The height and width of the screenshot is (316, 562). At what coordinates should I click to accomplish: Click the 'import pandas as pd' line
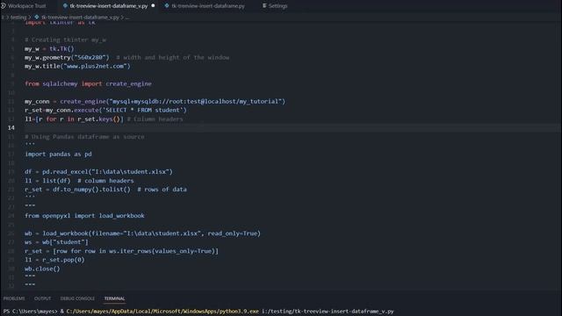58,154
